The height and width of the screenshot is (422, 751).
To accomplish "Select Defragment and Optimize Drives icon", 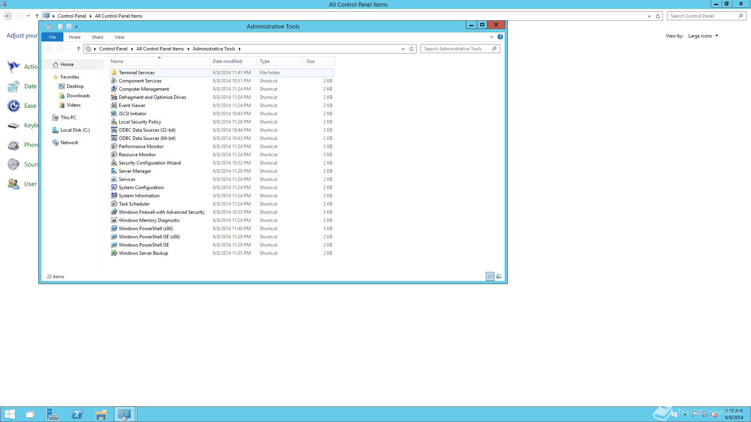I will pos(114,97).
